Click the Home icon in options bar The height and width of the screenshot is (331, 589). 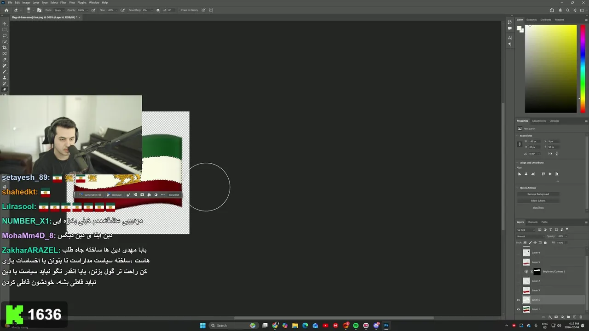pos(6,10)
